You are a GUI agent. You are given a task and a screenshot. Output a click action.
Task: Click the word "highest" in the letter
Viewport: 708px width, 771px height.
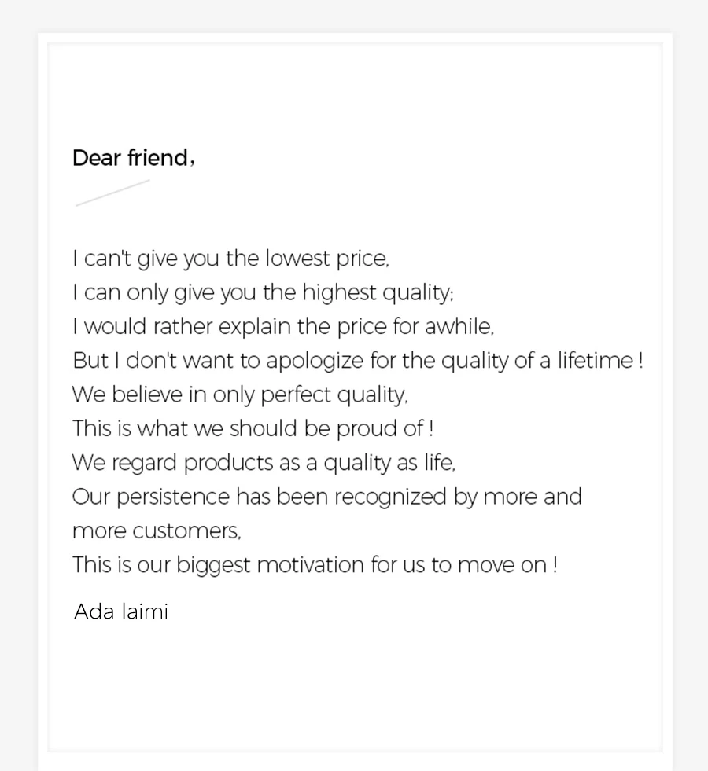pyautogui.click(x=339, y=292)
